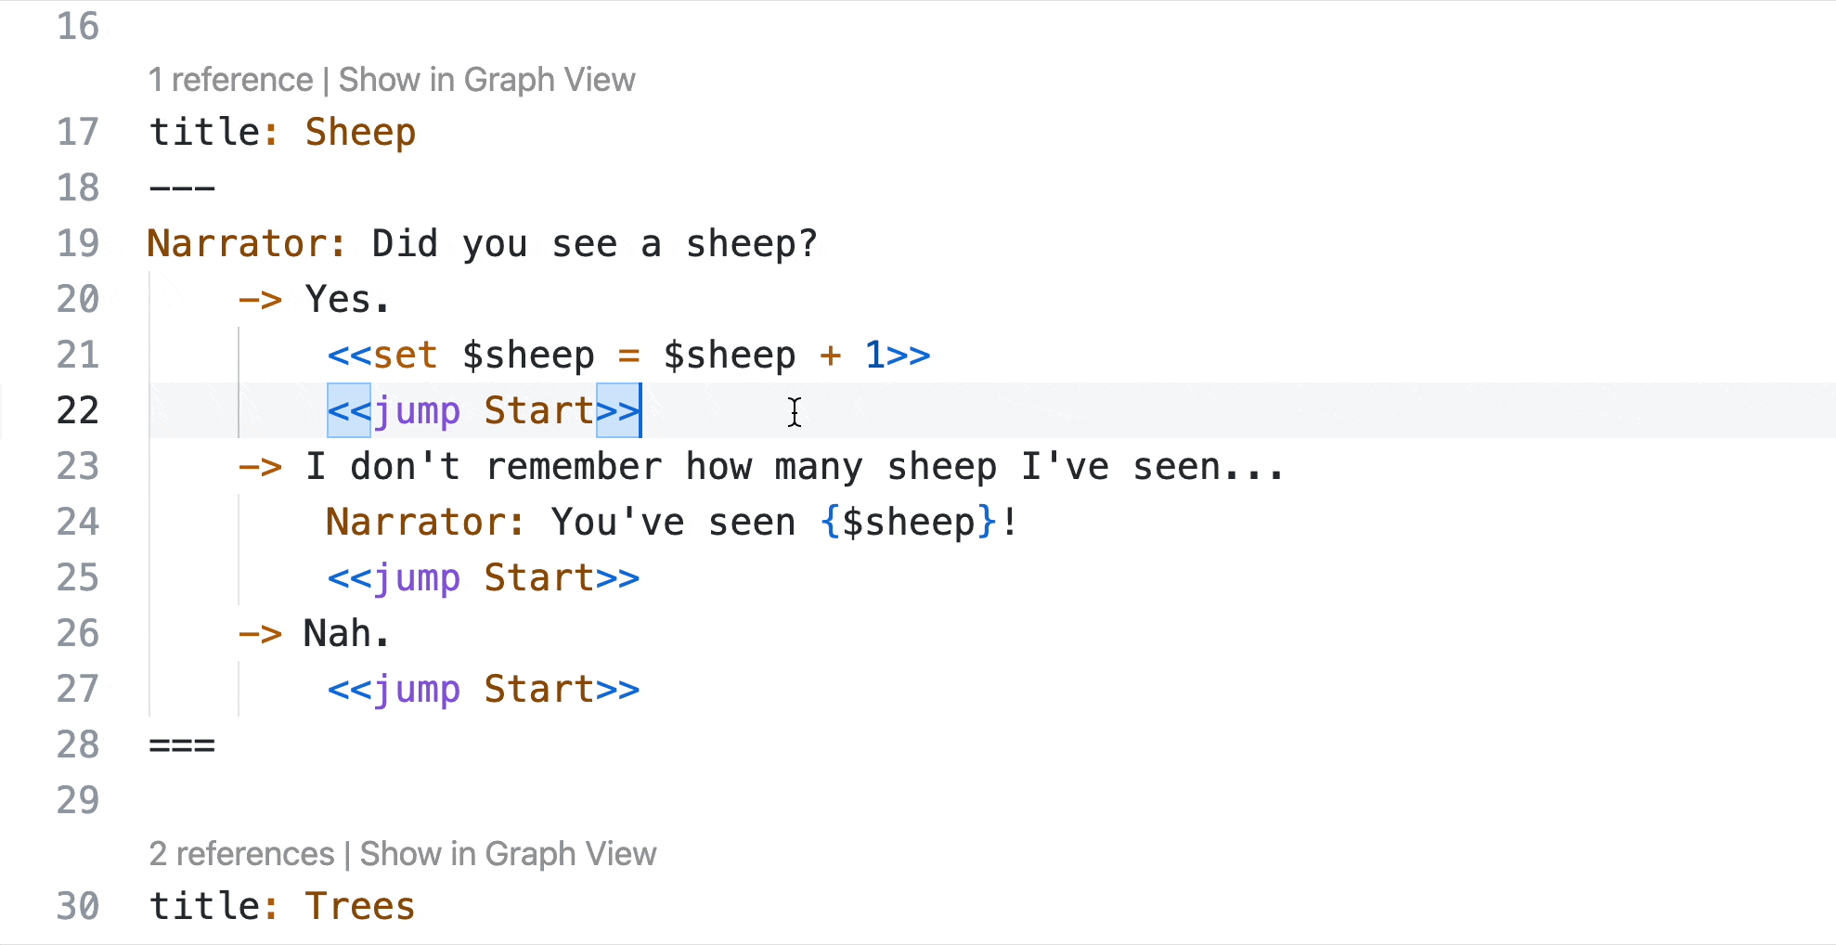Click the "Yes." option text

point(347,299)
